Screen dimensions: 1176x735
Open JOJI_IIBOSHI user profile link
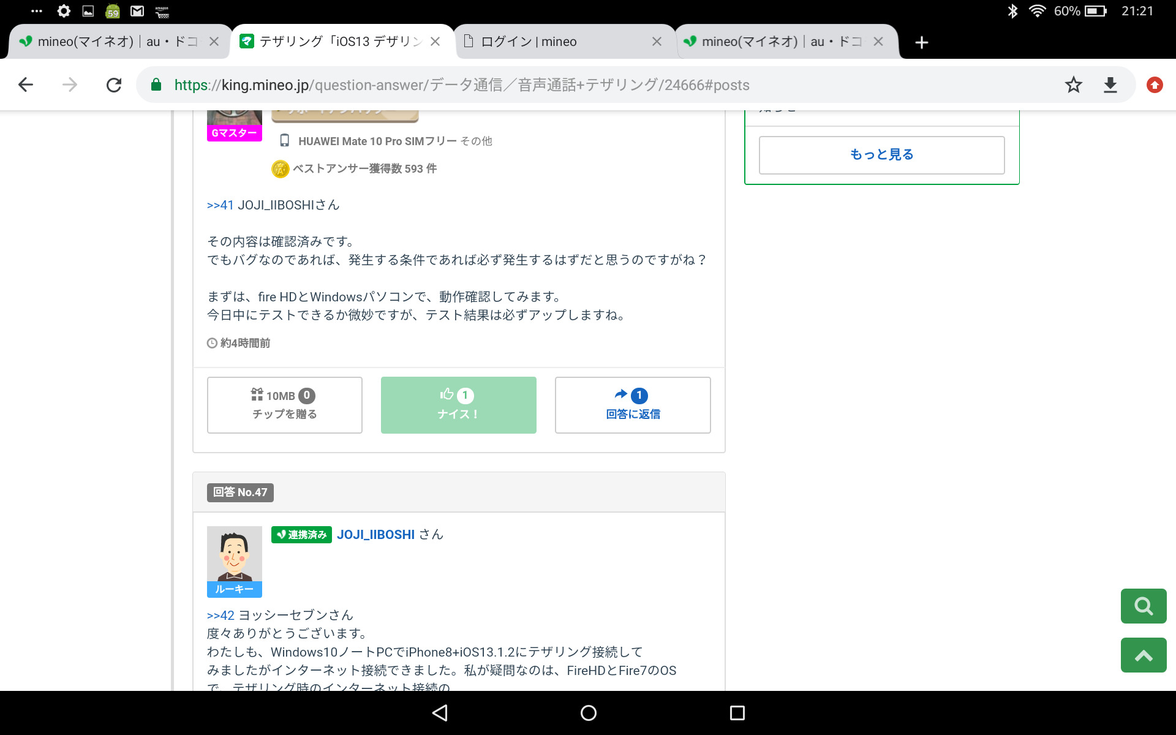tap(375, 535)
